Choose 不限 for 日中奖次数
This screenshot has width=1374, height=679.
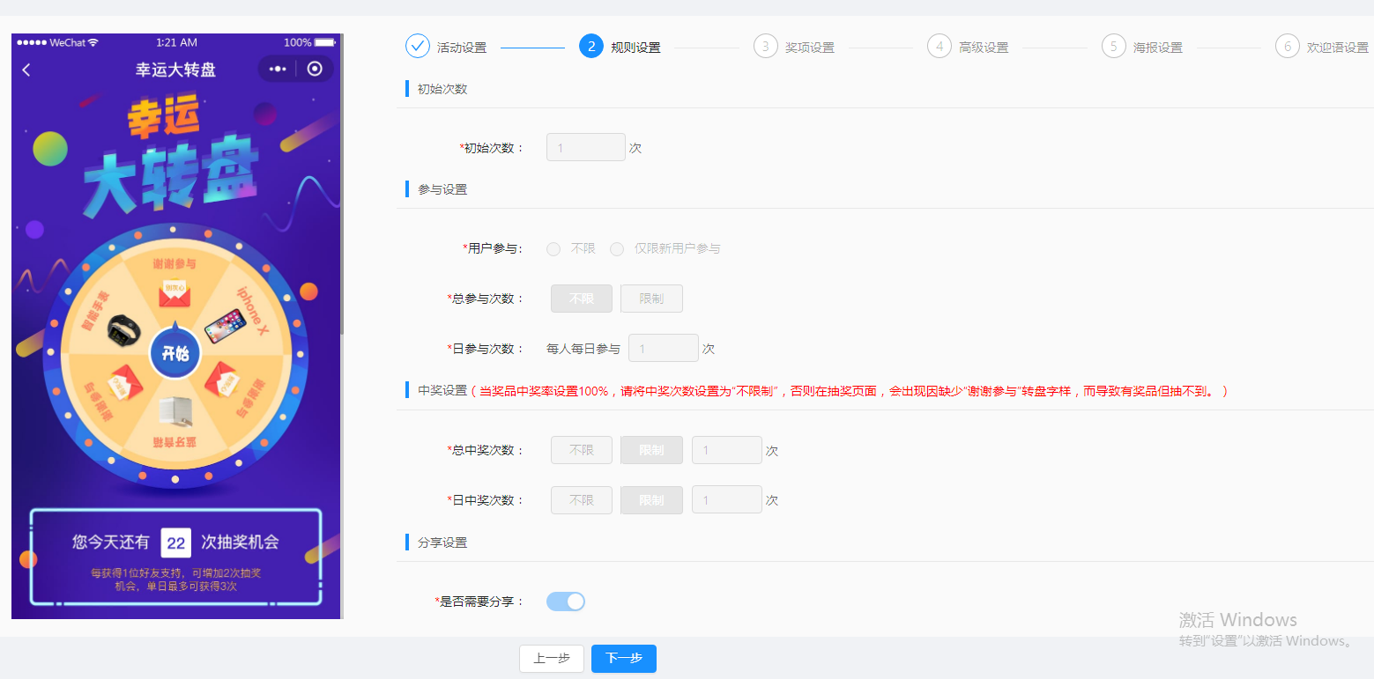(582, 499)
